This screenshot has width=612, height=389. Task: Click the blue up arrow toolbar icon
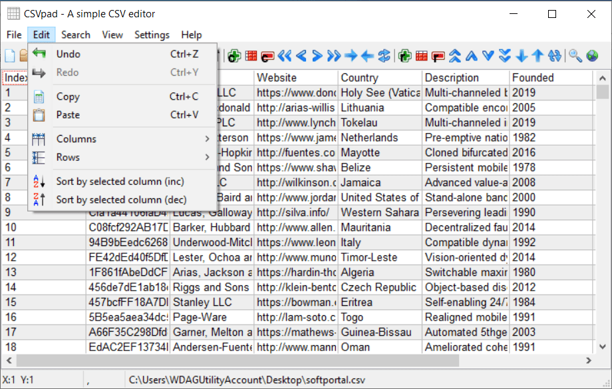537,56
